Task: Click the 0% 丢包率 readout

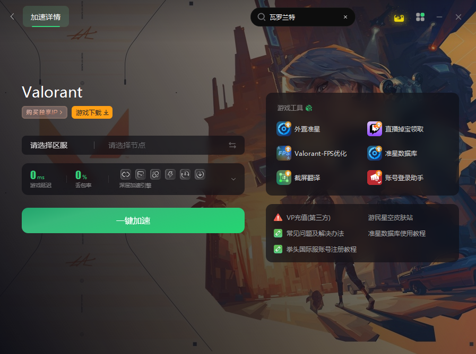Action: click(83, 179)
